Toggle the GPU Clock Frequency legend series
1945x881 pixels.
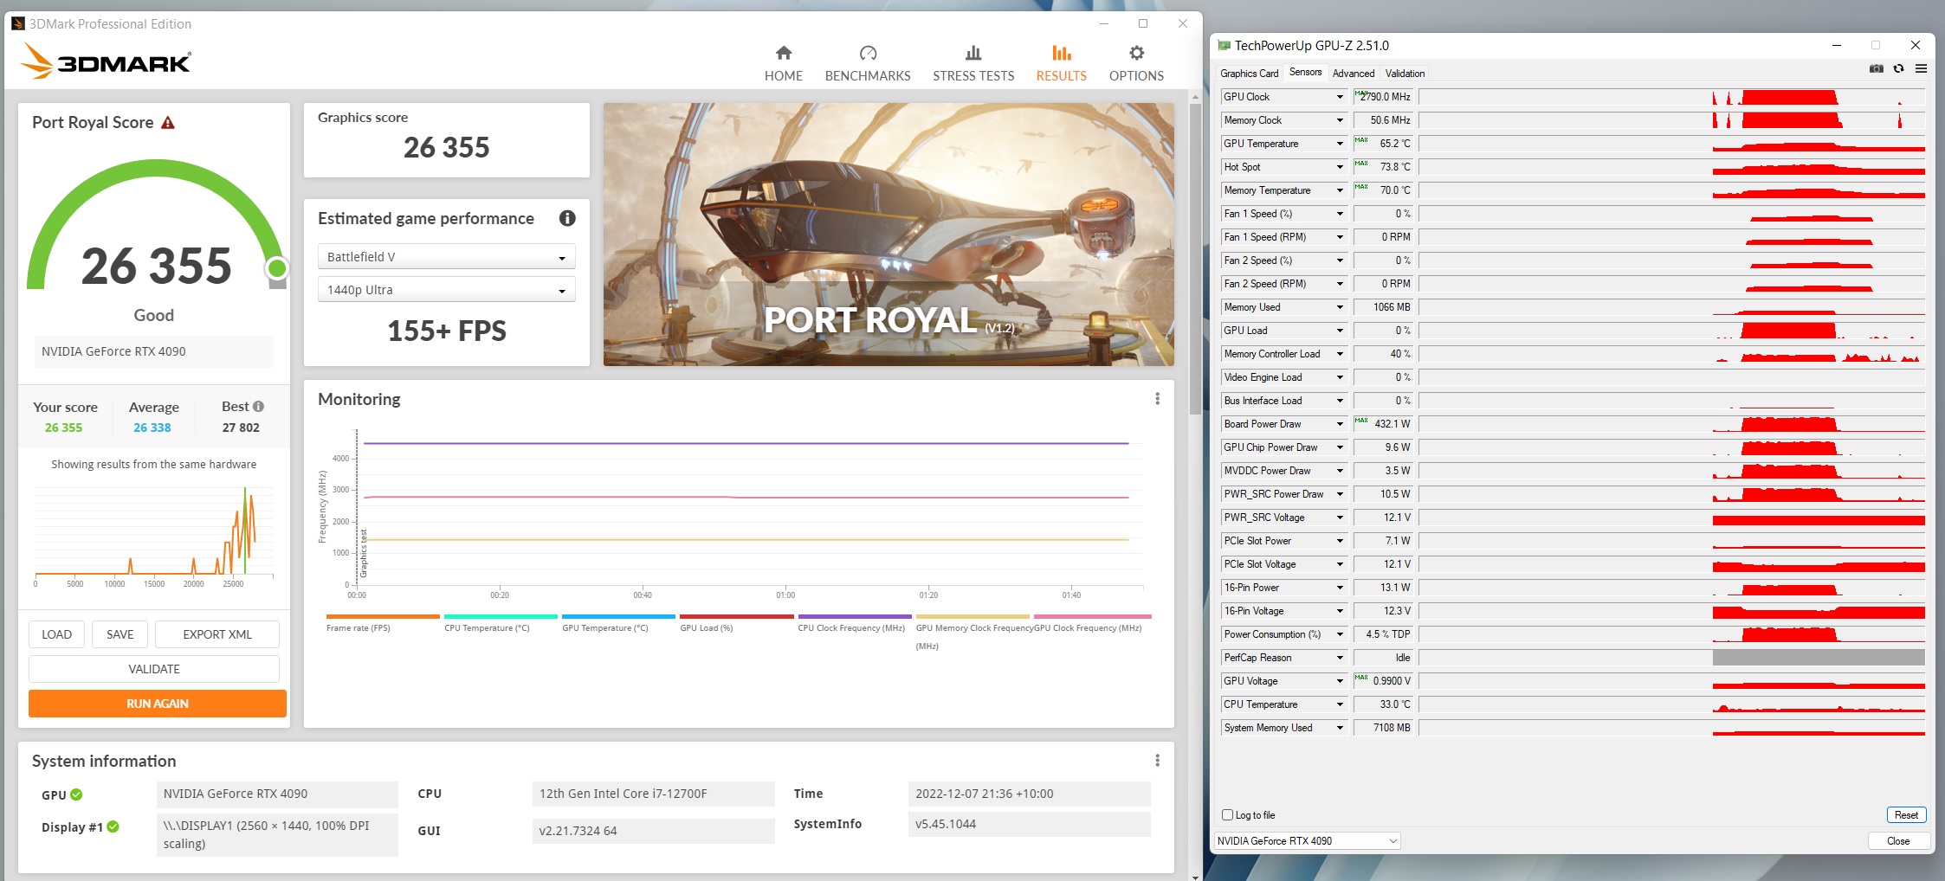[x=1090, y=623]
